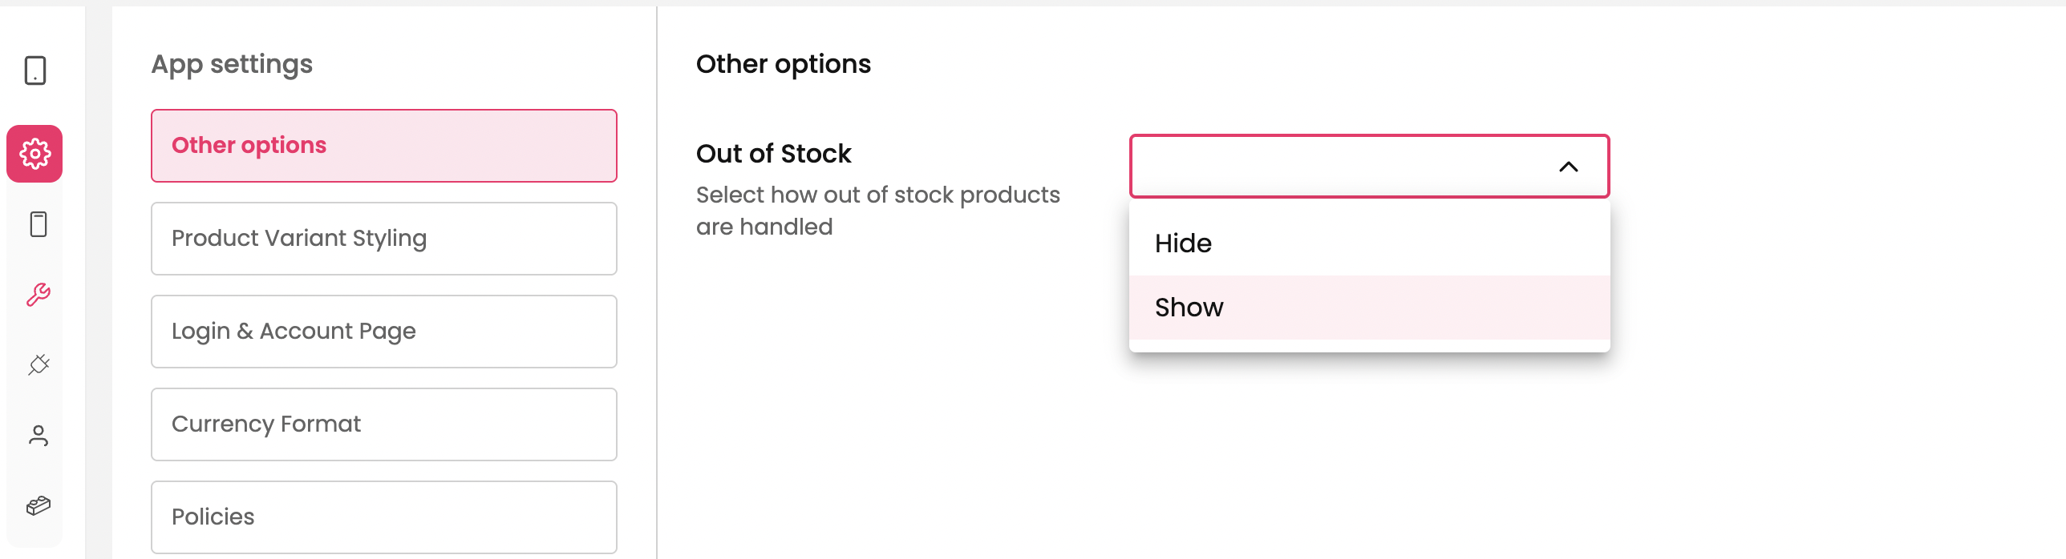
Task: Open the building block icon in sidebar
Action: pyautogui.click(x=38, y=506)
